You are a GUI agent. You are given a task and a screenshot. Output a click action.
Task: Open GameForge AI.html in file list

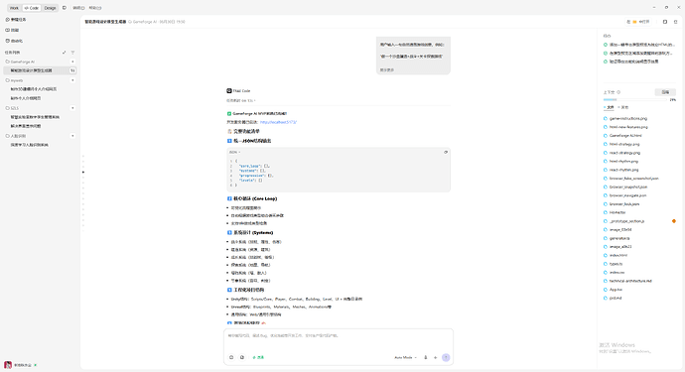(625, 135)
